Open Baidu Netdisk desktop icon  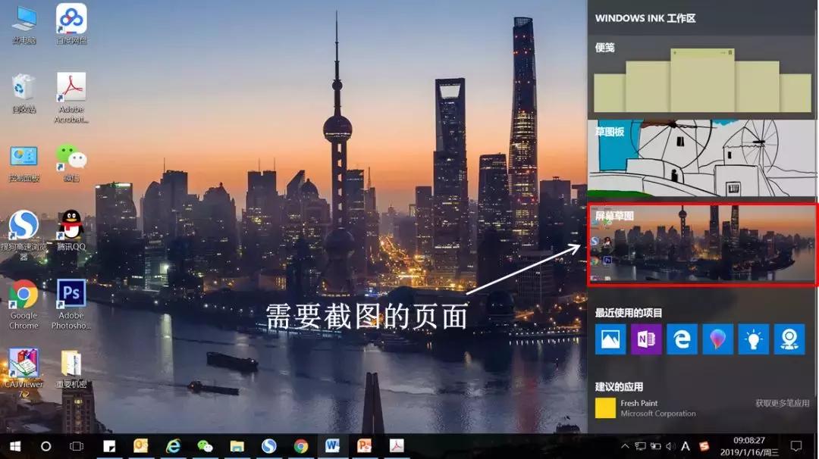click(x=71, y=20)
